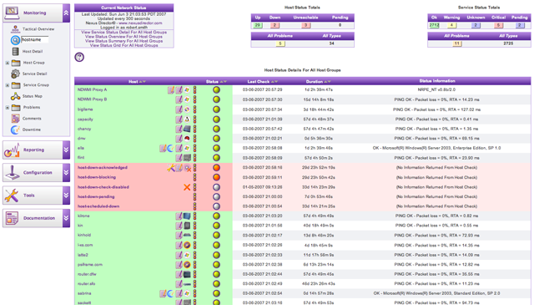
Task: Click the red Down count 2 box
Action: [x=275, y=25]
